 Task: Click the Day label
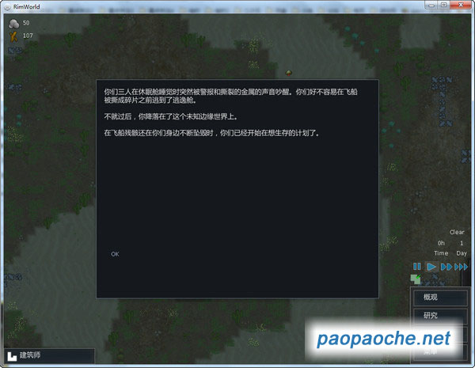click(462, 253)
